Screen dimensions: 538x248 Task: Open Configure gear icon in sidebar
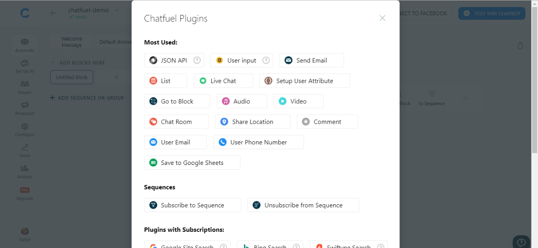point(25,127)
